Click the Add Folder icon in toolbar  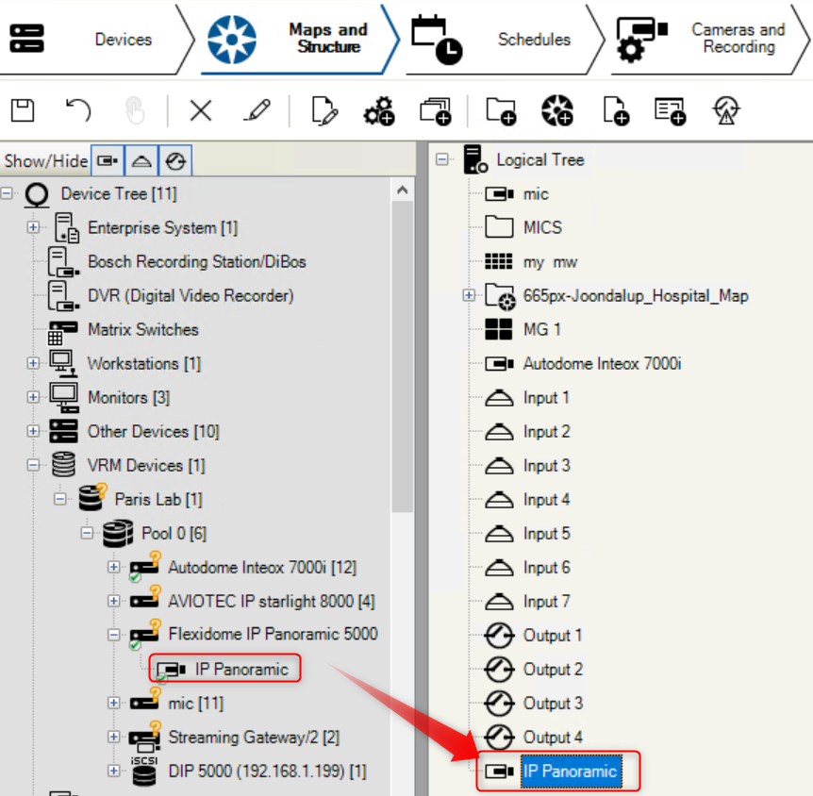pyautogui.click(x=501, y=111)
